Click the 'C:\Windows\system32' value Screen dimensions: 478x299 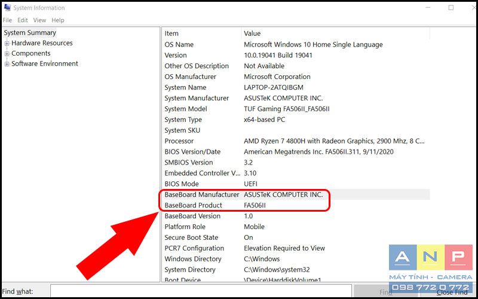(277, 270)
